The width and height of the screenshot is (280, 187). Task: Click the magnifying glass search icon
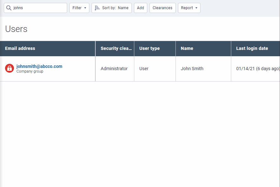(x=9, y=8)
